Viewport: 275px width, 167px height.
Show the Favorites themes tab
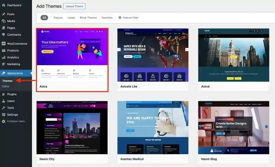coord(107,18)
